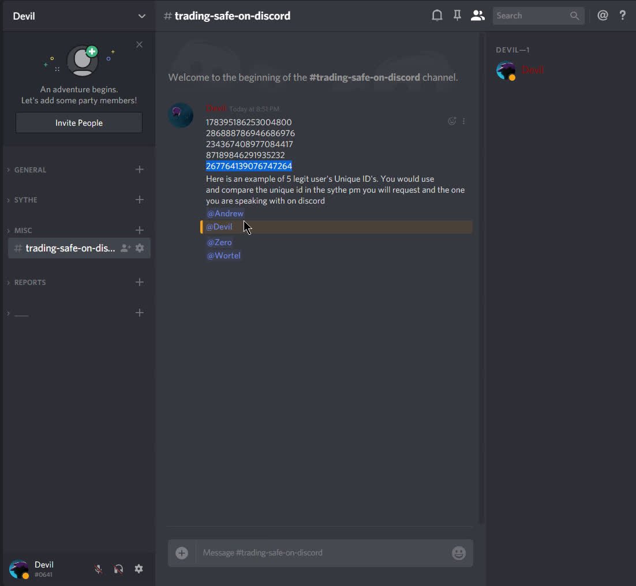
Task: Click the @Wortel mention
Action: [224, 256]
